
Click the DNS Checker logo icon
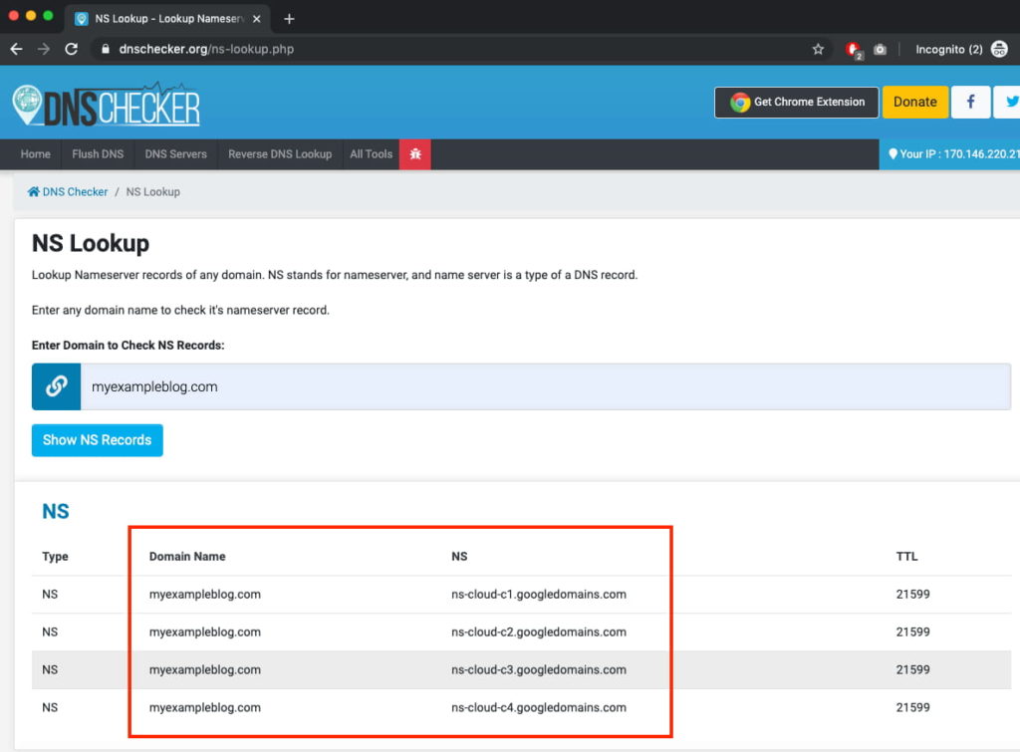click(x=30, y=101)
